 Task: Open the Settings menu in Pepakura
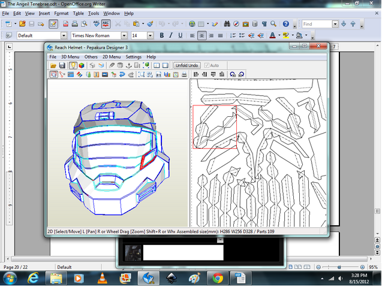[134, 57]
